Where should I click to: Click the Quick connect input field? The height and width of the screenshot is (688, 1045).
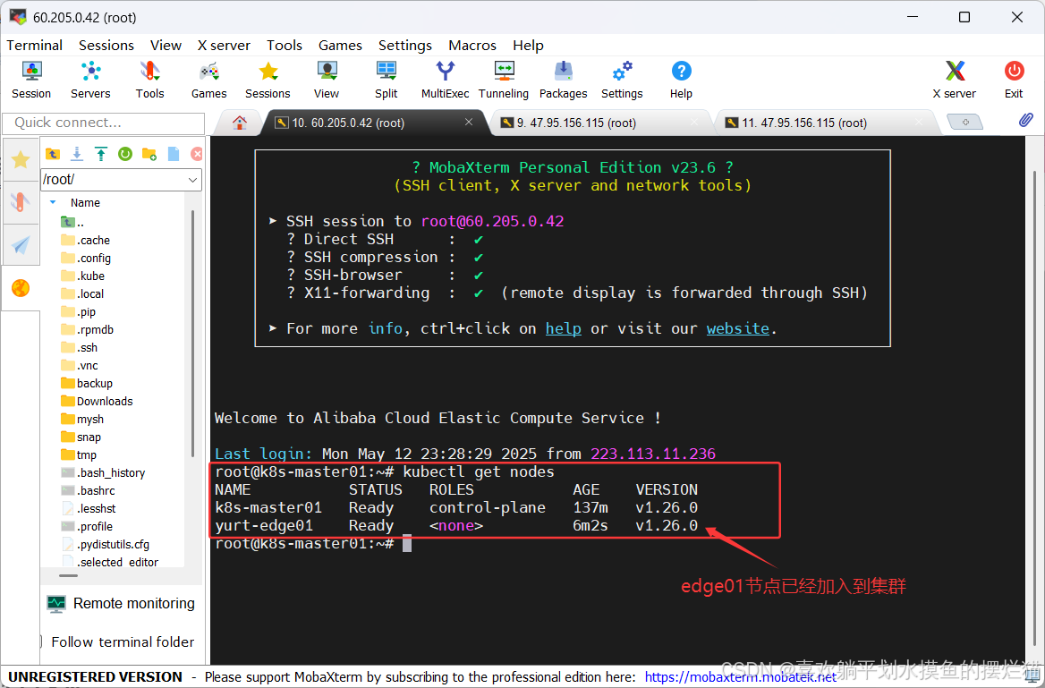[x=103, y=123]
